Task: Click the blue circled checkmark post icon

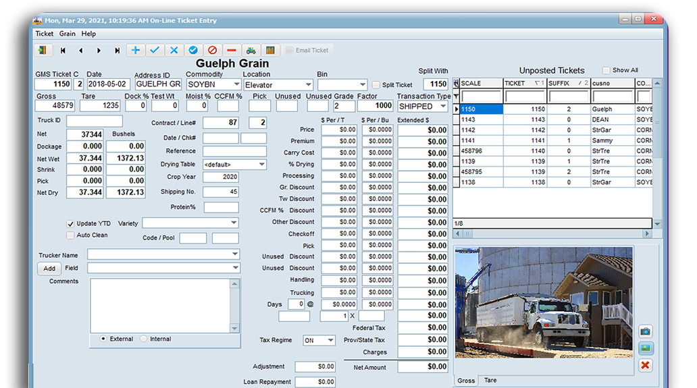Action: click(x=193, y=50)
